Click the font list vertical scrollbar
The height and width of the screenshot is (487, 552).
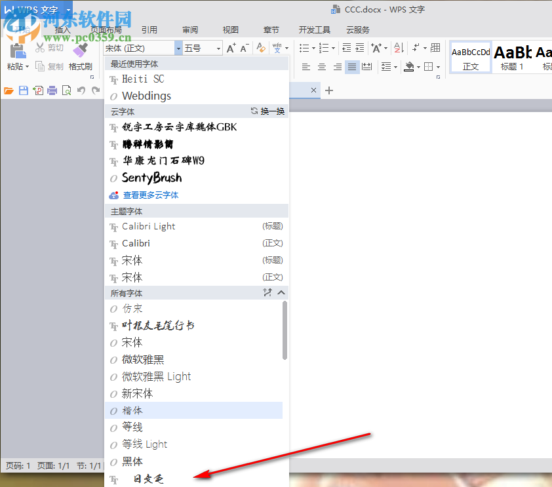(285, 331)
